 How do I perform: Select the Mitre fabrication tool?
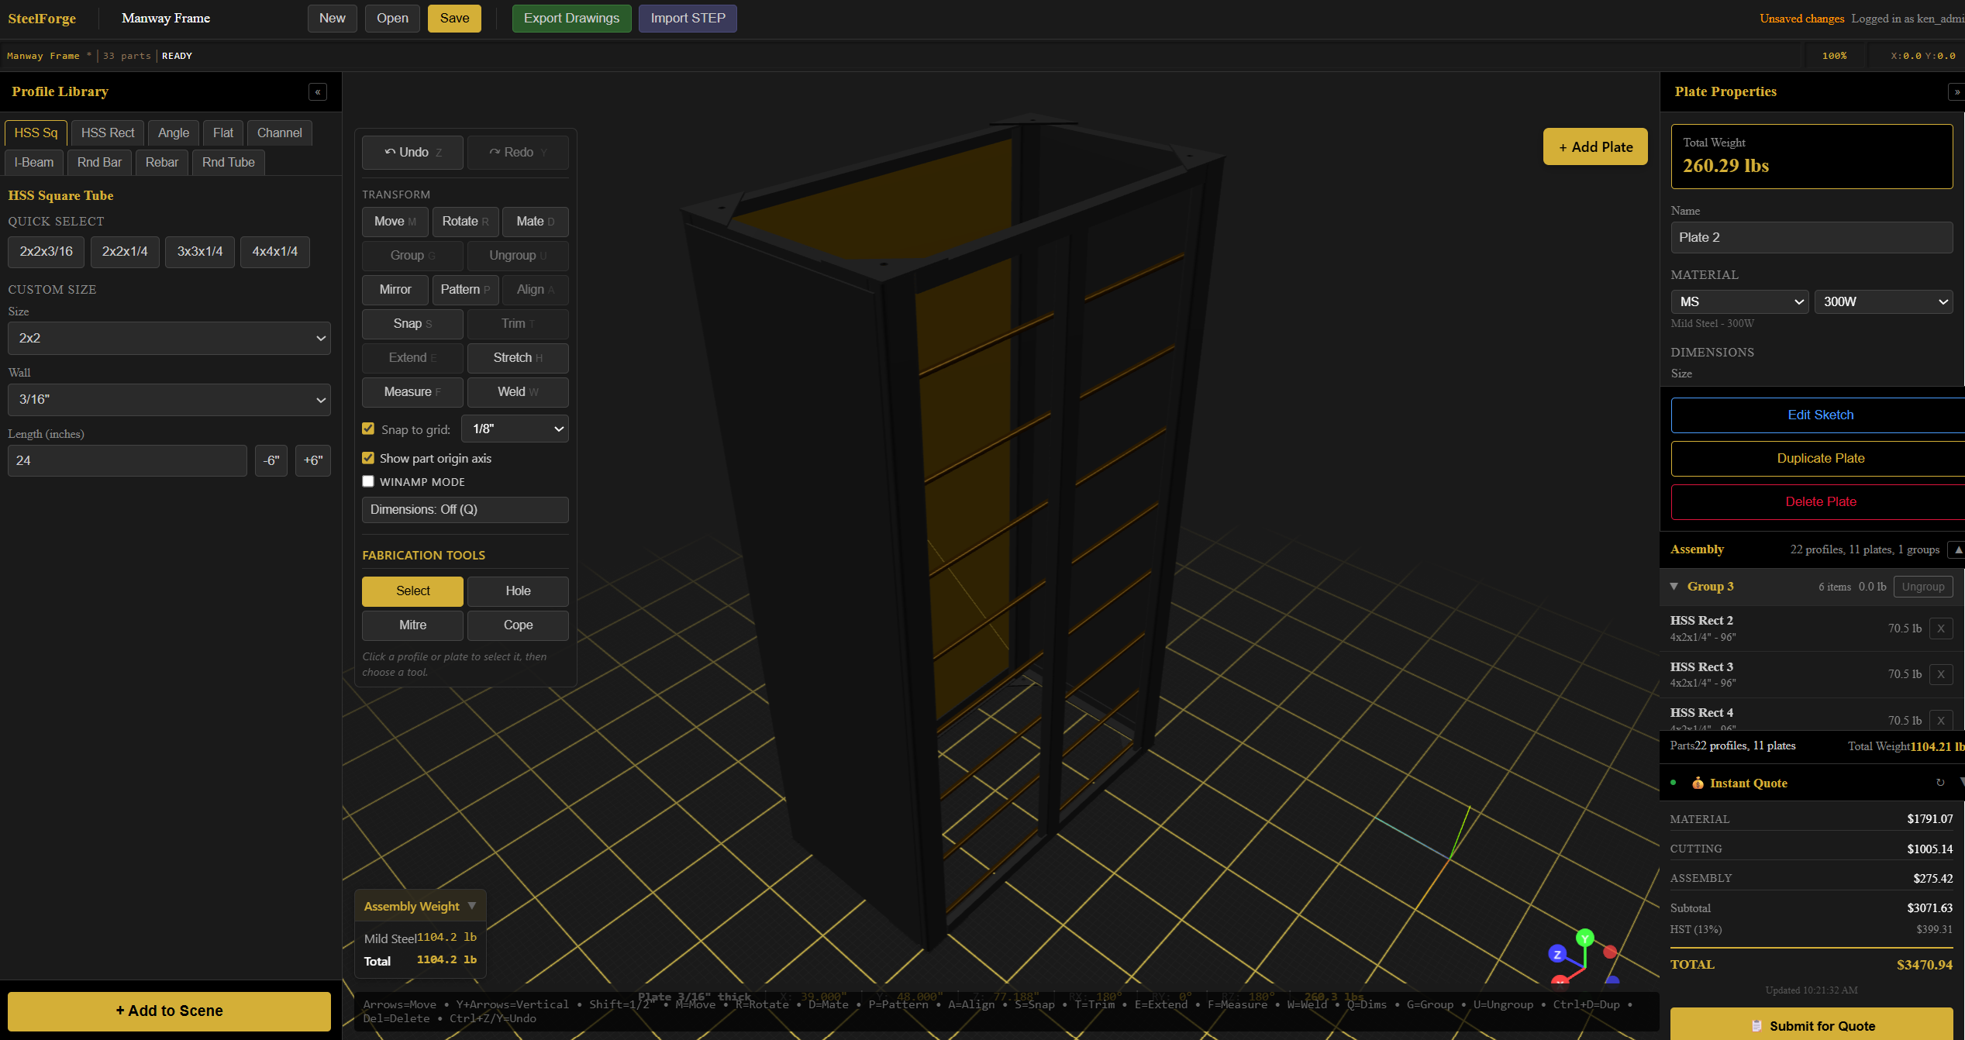coord(412,625)
